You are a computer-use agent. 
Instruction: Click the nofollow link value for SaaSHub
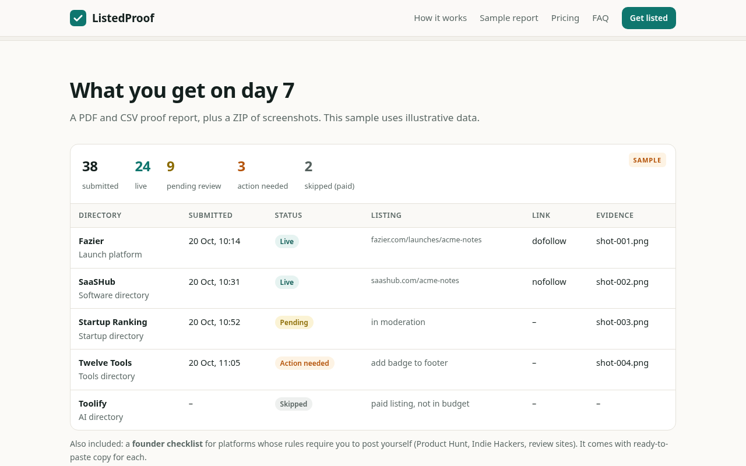click(x=549, y=282)
